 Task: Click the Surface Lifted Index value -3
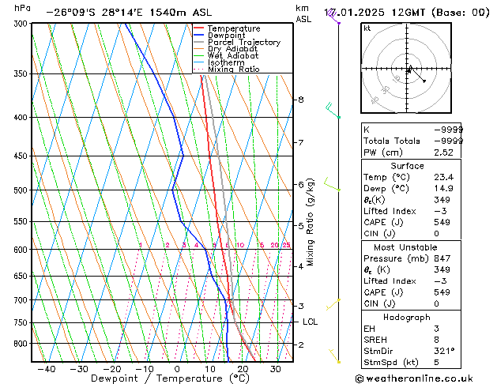pos(440,211)
